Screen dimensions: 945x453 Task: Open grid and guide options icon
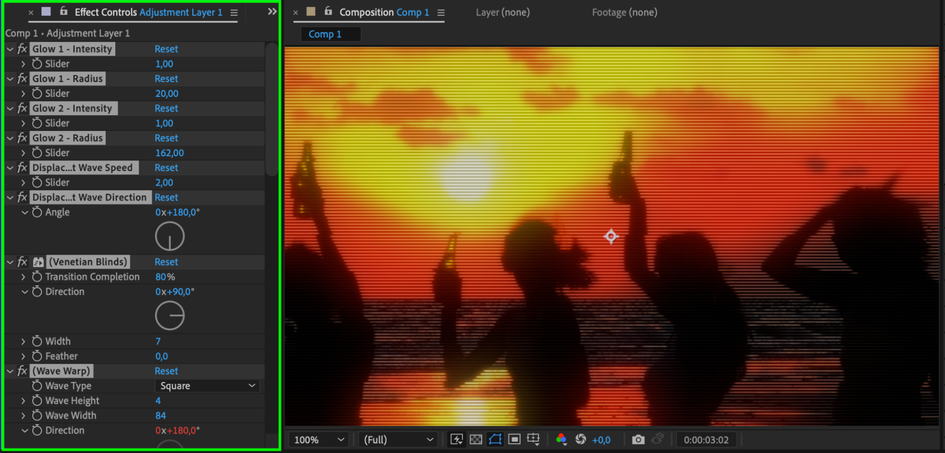tap(533, 440)
